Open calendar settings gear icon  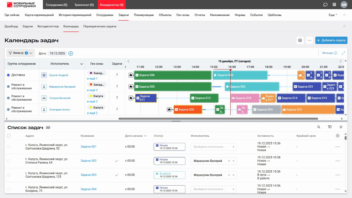[x=300, y=40]
